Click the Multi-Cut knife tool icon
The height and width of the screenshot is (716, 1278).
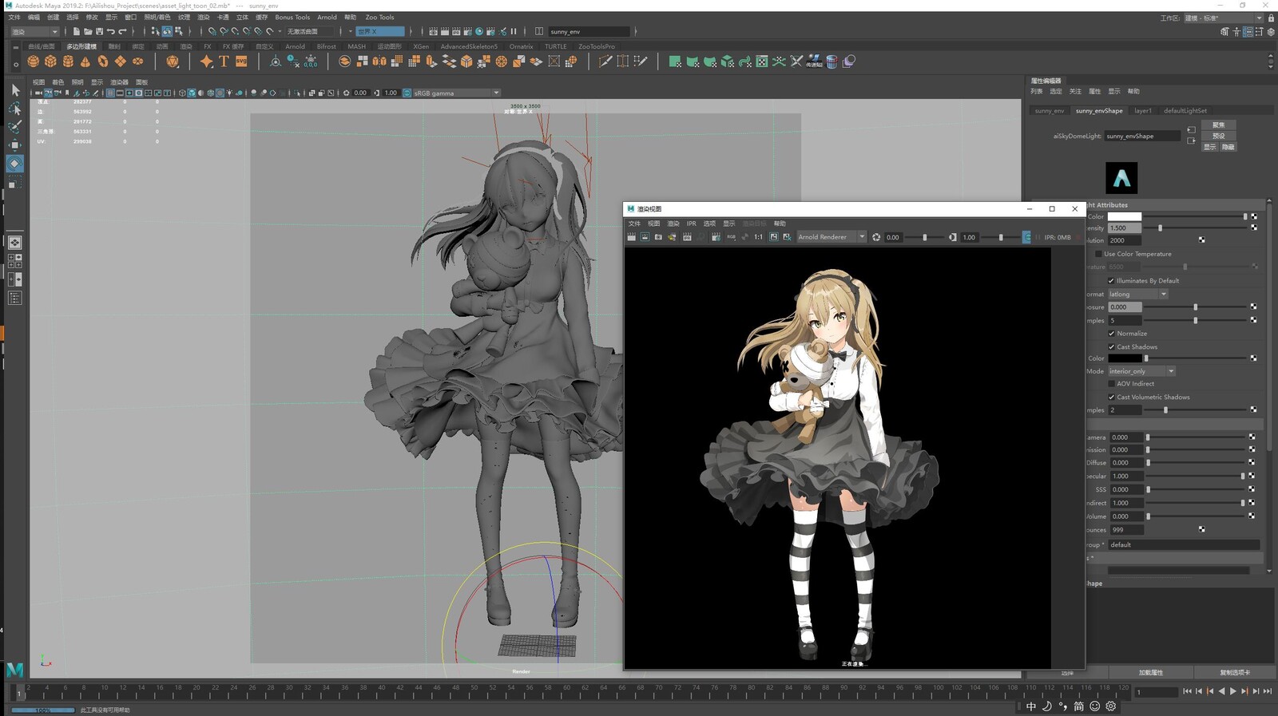coord(605,61)
